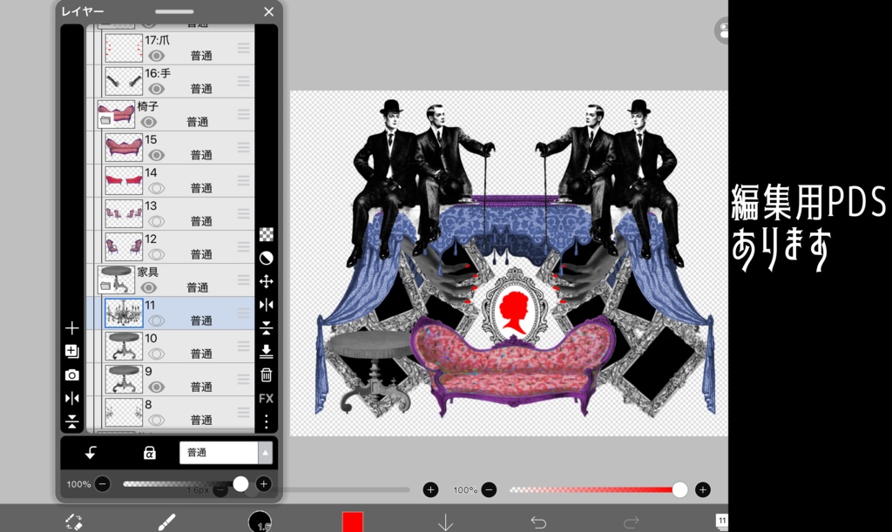Open brush size circle in the bottom bar
Image resolution: width=892 pixels, height=532 pixels.
pyautogui.click(x=260, y=522)
